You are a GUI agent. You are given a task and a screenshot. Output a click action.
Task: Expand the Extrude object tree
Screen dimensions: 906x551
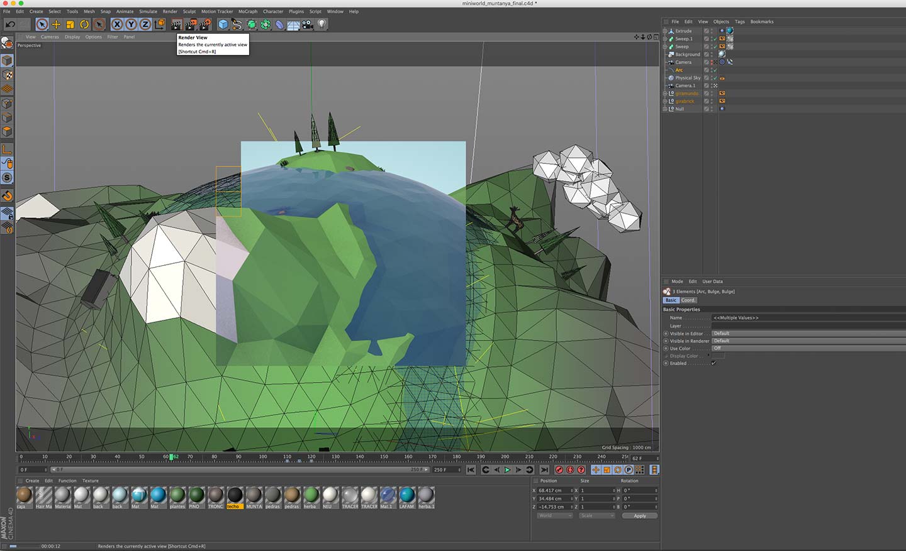pos(665,31)
